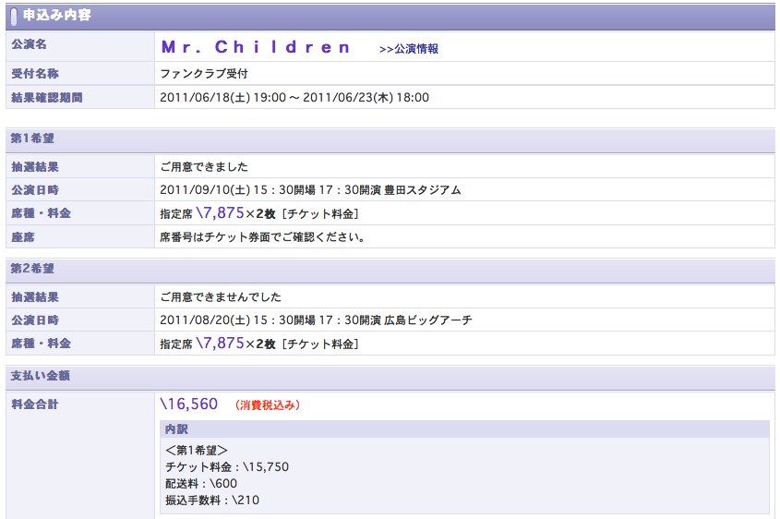
Task: Select the 配送料 \600 line
Action: pyautogui.click(x=200, y=484)
